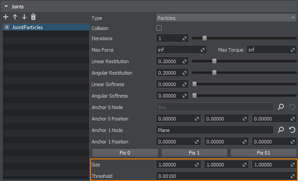This screenshot has width=298, height=181.
Task: Click spinner icon of Size first value
Action: point(197,165)
